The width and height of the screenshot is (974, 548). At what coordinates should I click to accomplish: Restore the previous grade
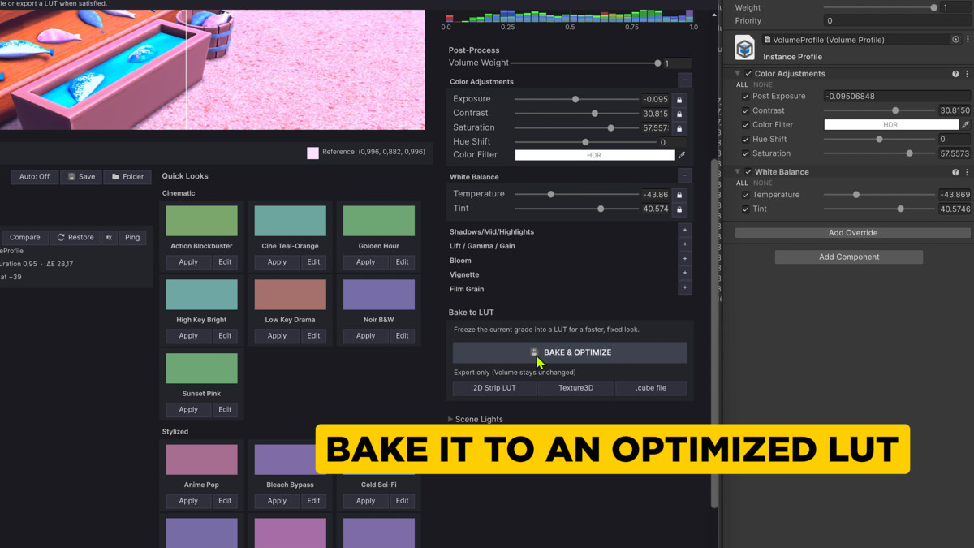pos(75,238)
